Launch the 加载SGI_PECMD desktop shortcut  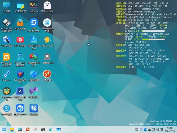pos(34,23)
